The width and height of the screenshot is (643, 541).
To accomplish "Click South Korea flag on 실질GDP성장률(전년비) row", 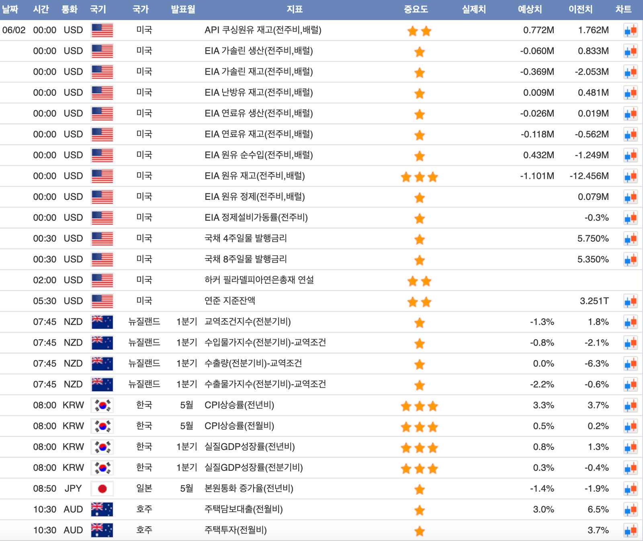I will click(102, 447).
